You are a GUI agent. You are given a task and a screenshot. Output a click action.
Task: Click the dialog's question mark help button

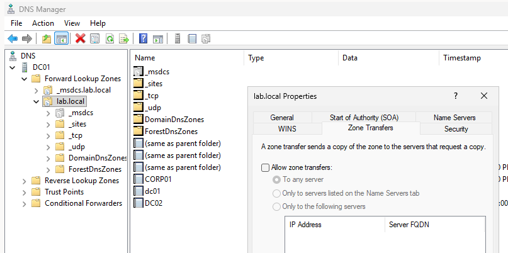[455, 96]
